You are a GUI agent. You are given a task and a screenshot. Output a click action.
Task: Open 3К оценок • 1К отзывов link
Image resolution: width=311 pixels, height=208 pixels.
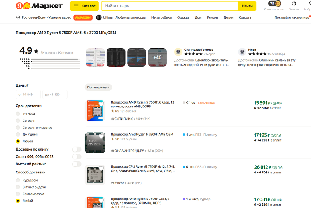[x=57, y=53]
